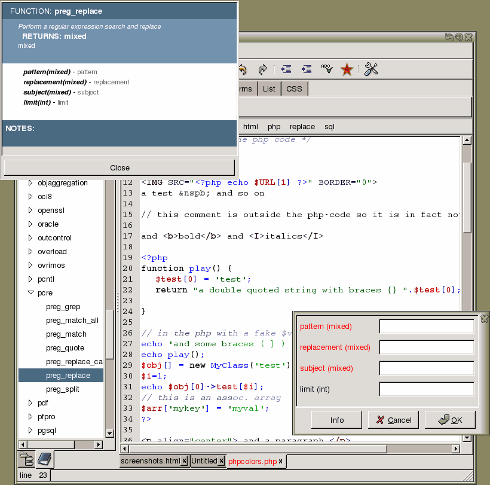Open the CSS toolbar tab

point(294,89)
